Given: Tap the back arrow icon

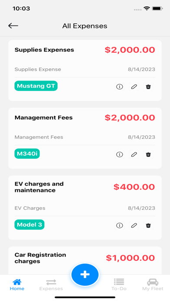Looking at the screenshot, I should click(13, 26).
